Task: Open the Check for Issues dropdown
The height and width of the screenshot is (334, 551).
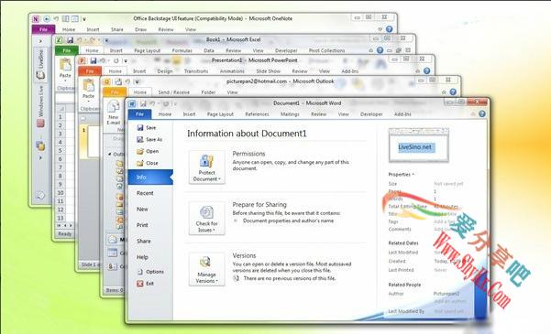Action: [x=207, y=218]
